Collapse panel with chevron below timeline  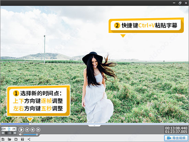94,126
